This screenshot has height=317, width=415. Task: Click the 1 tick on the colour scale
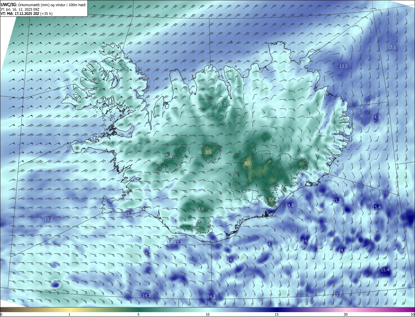(69, 315)
